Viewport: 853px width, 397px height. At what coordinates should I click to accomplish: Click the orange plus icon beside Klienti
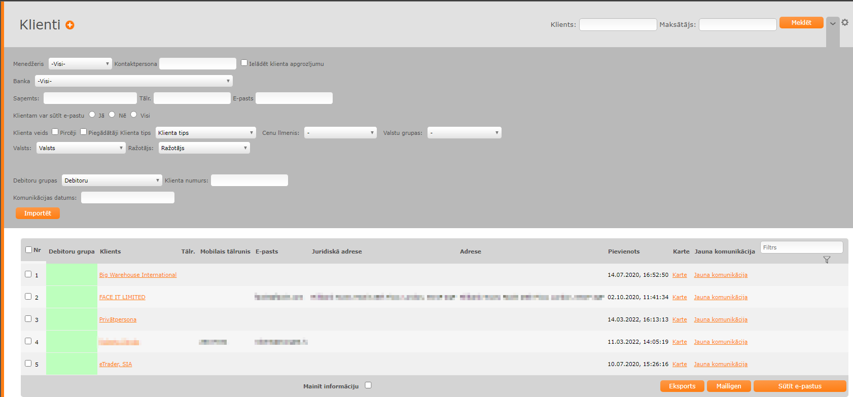tap(70, 25)
